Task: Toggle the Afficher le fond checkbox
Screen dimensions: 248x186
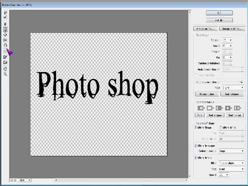Action: [x=196, y=158]
